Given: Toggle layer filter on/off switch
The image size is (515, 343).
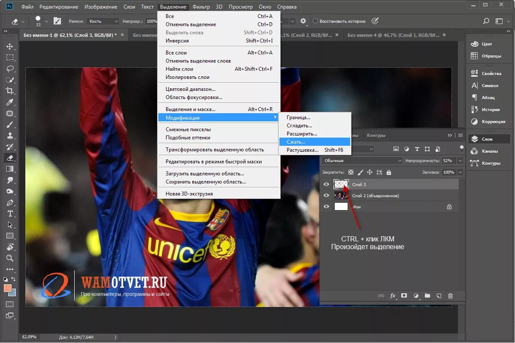Looking at the screenshot, I should tap(462, 148).
